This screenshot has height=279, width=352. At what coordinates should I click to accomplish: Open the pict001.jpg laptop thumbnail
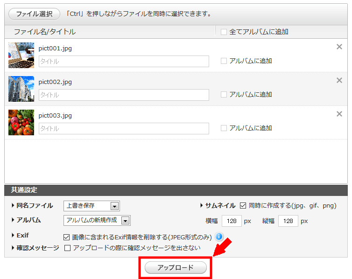click(21, 55)
